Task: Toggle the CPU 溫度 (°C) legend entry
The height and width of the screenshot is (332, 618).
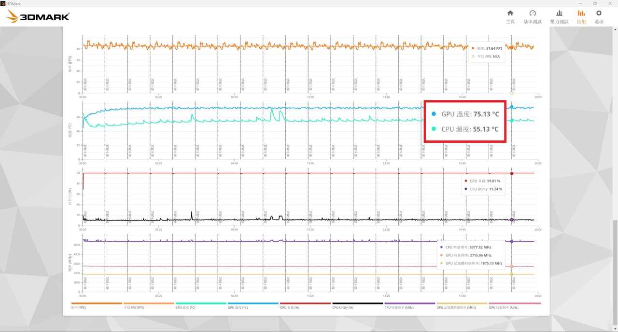Action: tap(201, 305)
